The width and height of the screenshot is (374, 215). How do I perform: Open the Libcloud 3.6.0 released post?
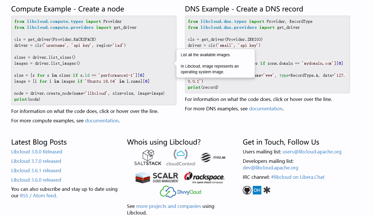tap(36, 180)
